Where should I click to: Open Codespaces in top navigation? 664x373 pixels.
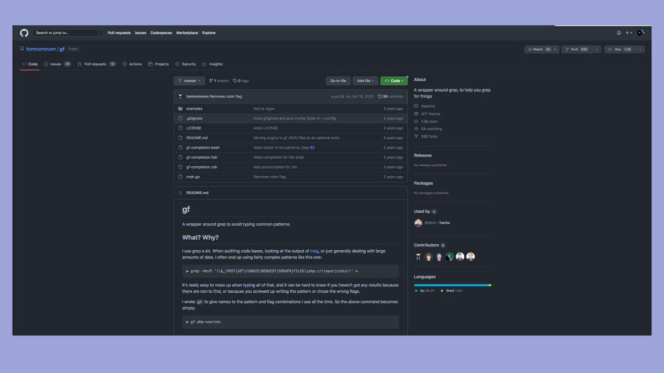coord(162,33)
